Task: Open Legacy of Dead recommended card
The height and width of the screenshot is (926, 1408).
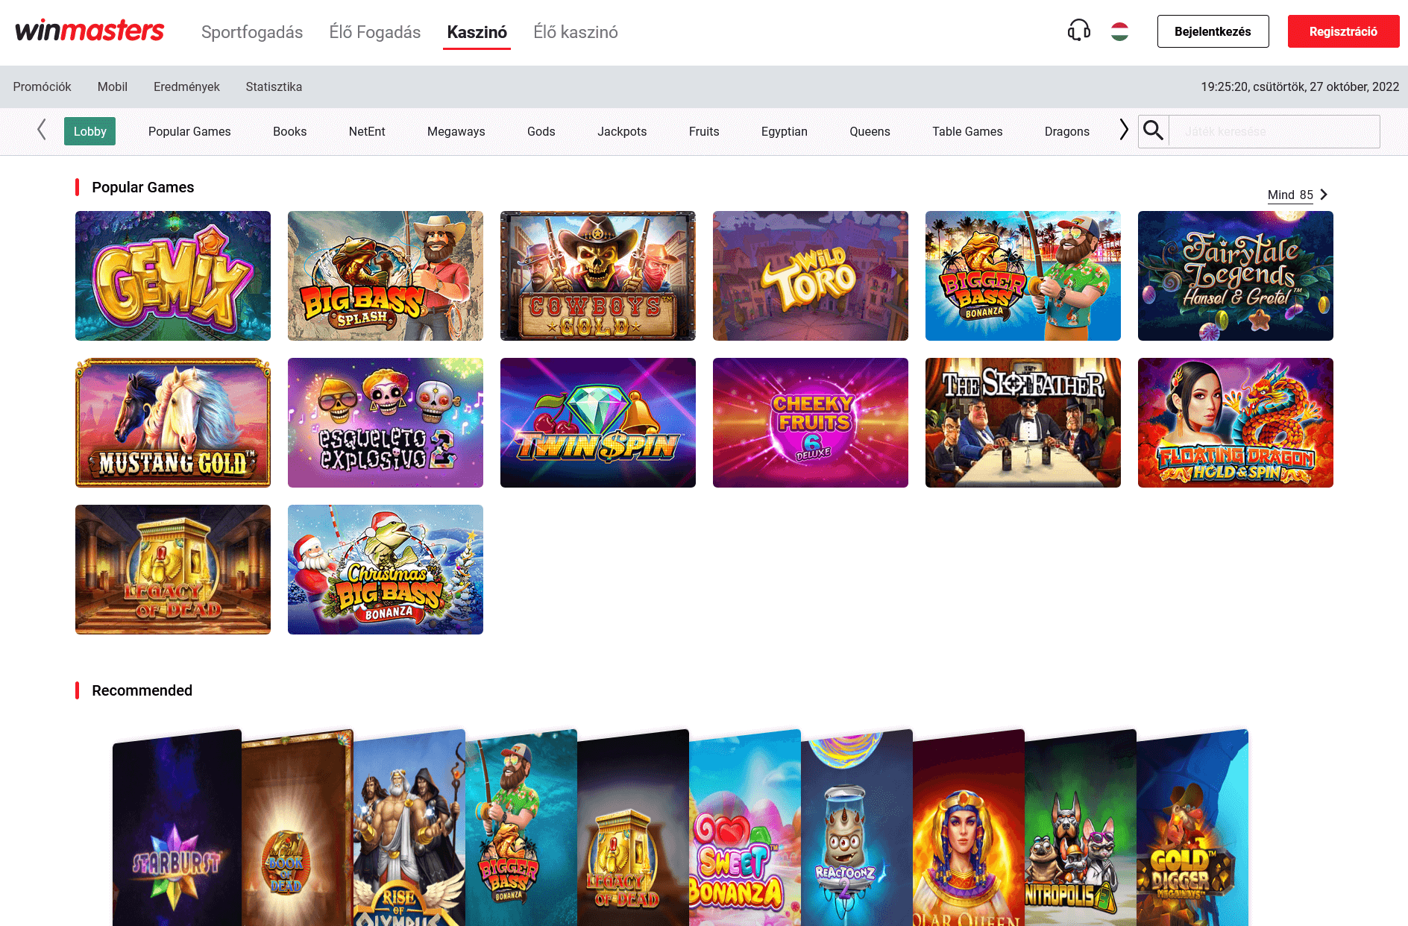Action: point(633,829)
